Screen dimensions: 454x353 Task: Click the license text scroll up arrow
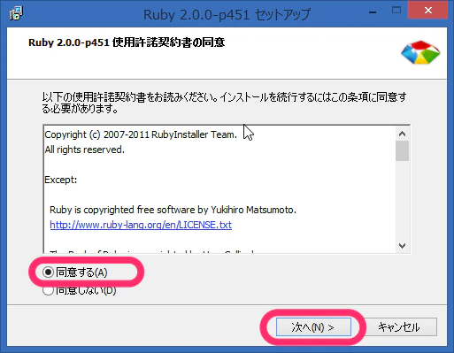402,134
